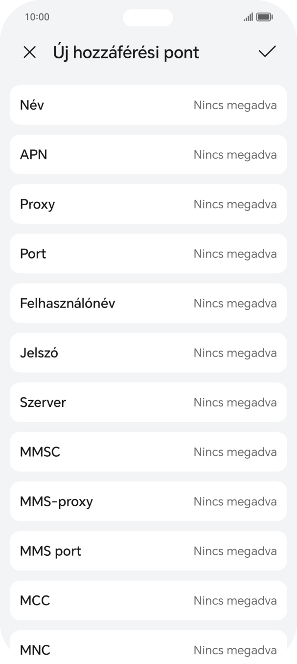Image resolution: width=297 pixels, height=664 pixels.
Task: Enter a Port number
Action: (x=148, y=254)
